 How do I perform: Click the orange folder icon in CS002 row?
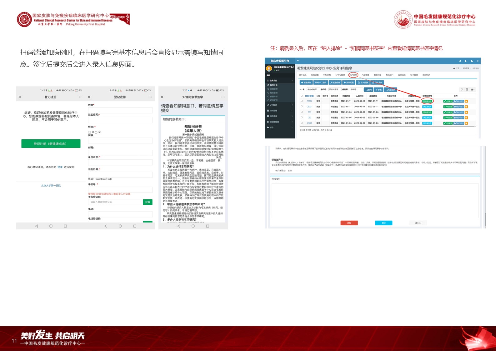tap(466, 101)
